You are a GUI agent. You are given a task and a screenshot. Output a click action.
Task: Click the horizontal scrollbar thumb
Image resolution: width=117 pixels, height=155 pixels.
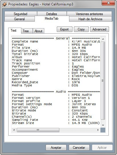point(38,130)
